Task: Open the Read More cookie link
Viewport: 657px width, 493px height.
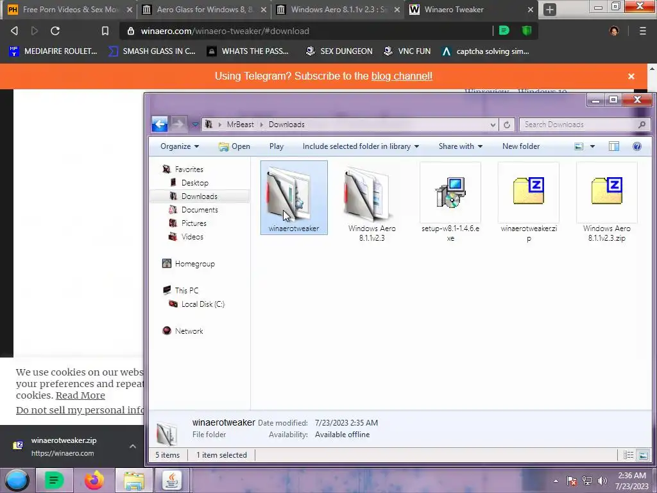Action: click(80, 395)
